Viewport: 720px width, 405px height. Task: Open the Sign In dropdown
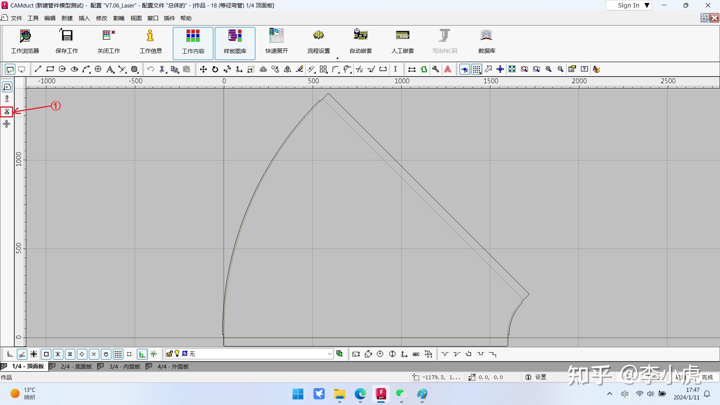629,5
